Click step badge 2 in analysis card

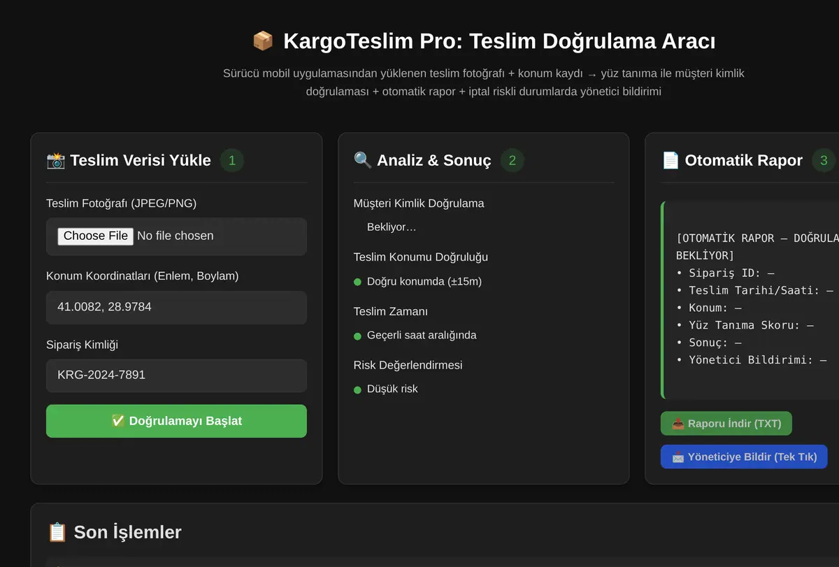click(x=512, y=160)
